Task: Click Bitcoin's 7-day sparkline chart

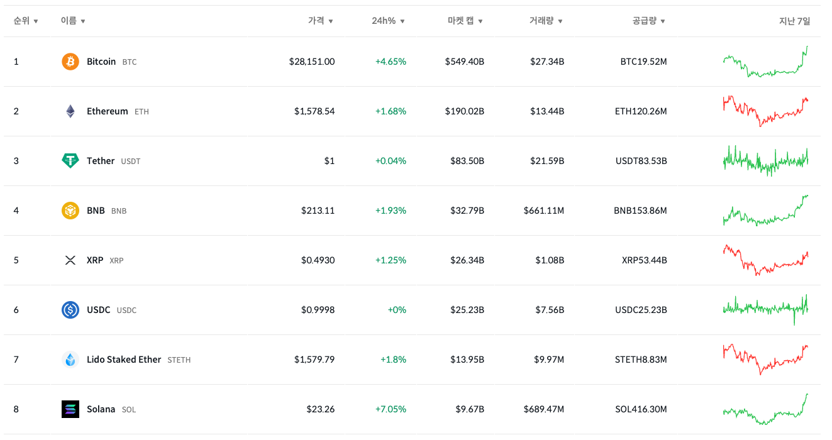Action: click(765, 62)
